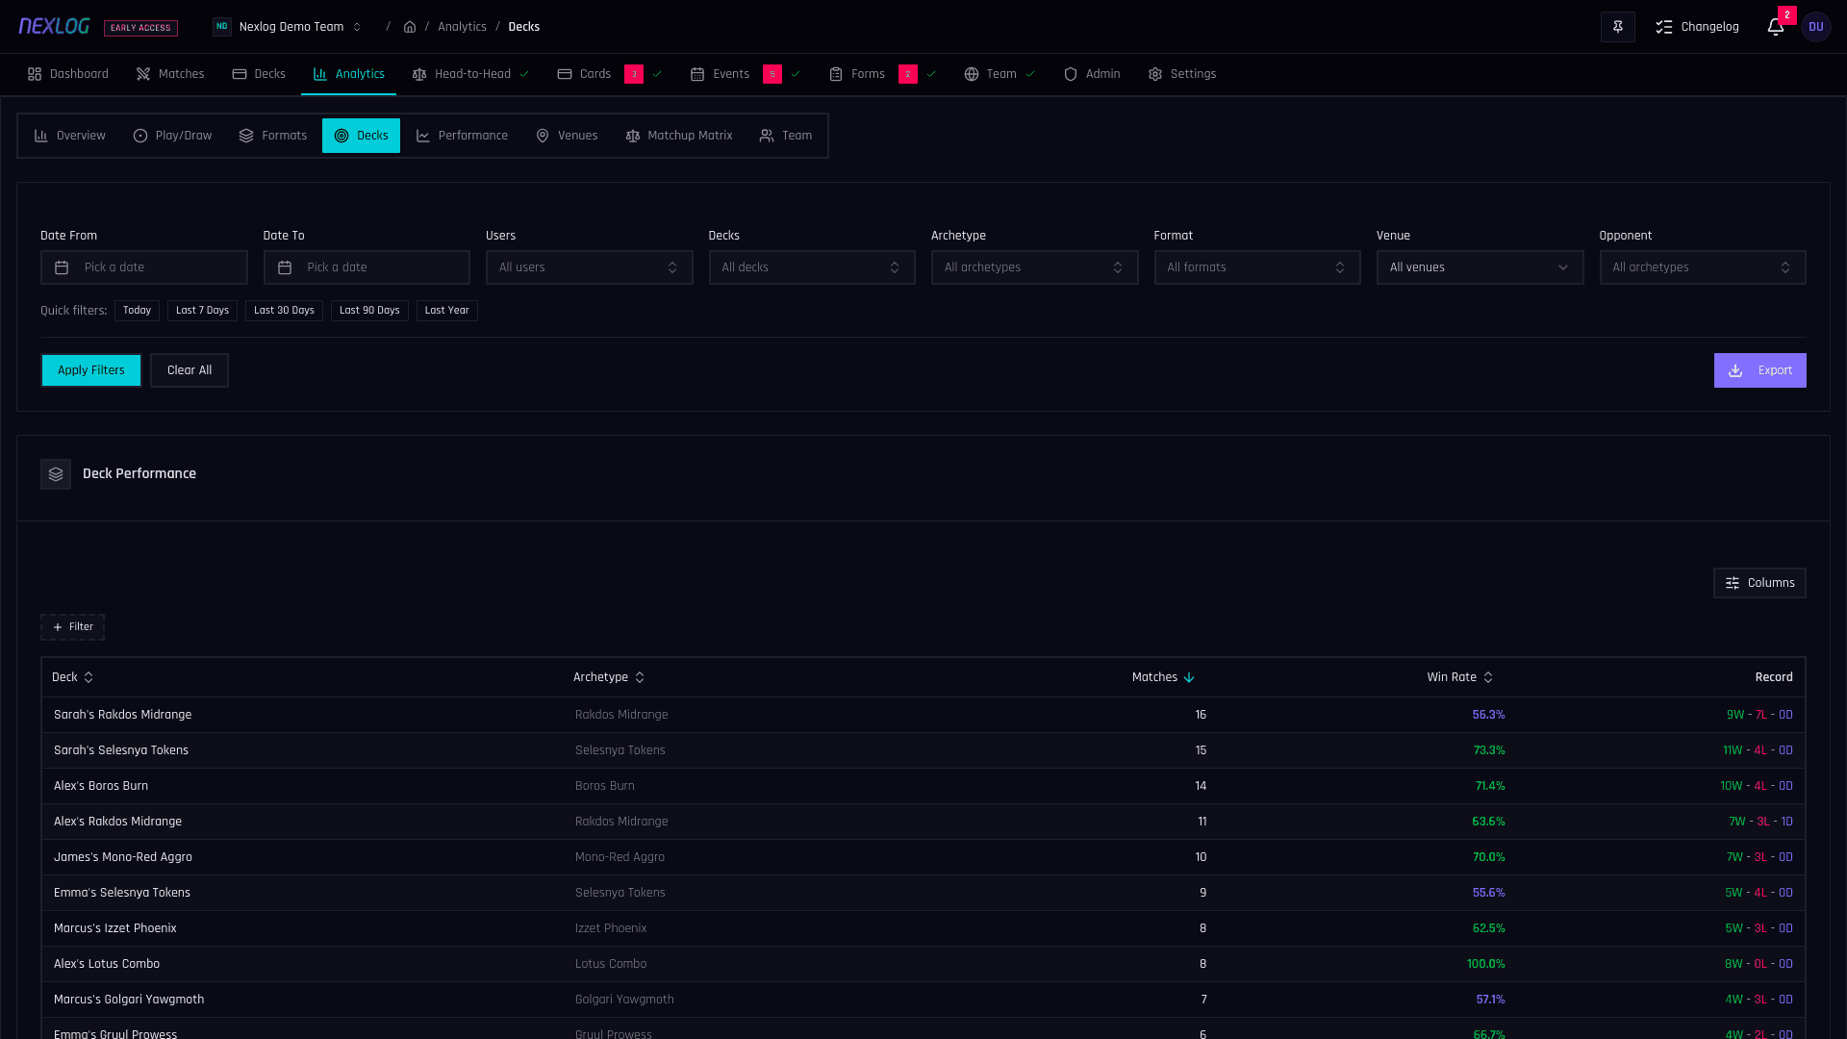Expand the Decks filter dropdown
Image resolution: width=1847 pixels, height=1039 pixels.
tap(812, 267)
